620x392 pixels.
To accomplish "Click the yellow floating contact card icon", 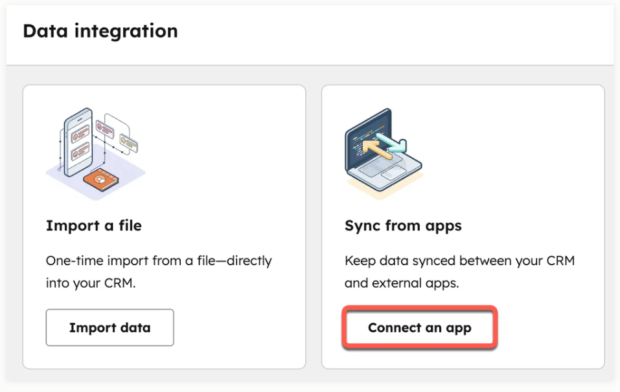I will pos(128,144).
